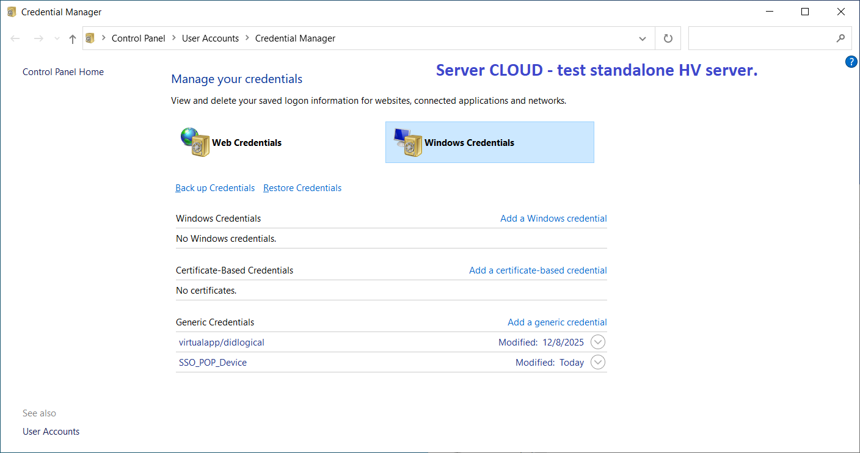Open SSO_POP_Device credential entry
Screen dimensions: 860x453
coord(213,363)
